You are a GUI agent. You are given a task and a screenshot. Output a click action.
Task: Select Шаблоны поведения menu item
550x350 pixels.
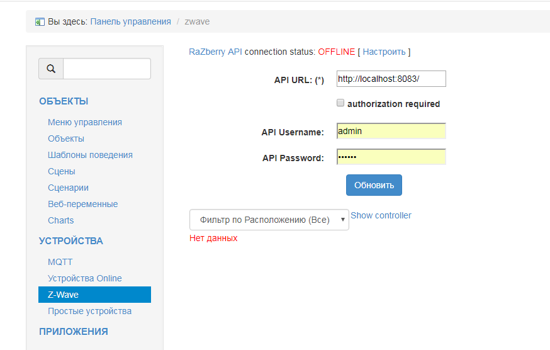[90, 155]
